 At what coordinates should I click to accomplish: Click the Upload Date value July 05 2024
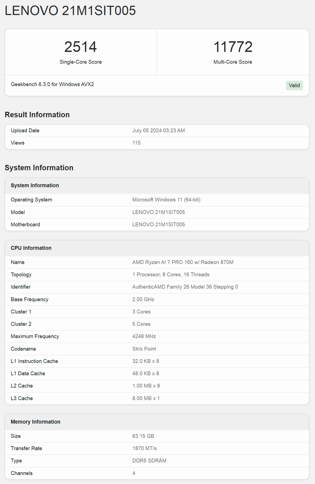(159, 130)
